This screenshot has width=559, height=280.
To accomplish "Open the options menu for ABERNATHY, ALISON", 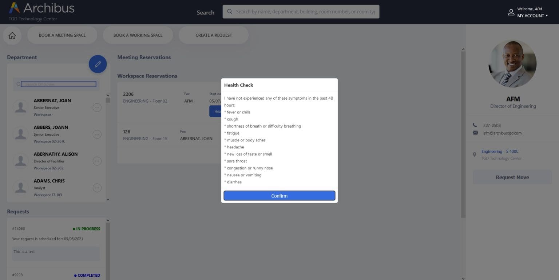I will coord(97,161).
